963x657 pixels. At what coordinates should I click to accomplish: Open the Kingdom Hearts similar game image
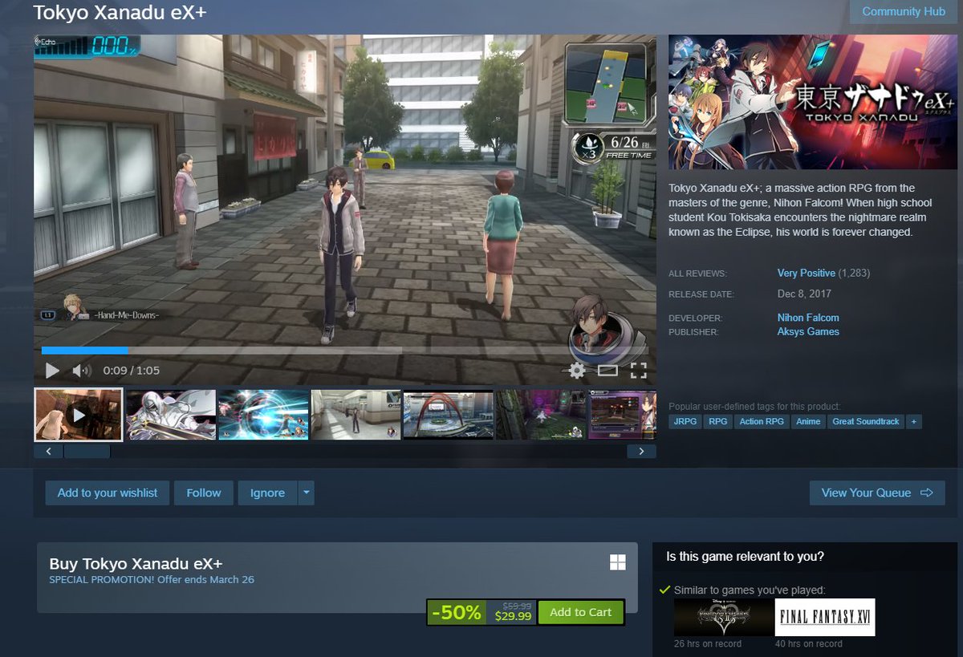click(724, 618)
